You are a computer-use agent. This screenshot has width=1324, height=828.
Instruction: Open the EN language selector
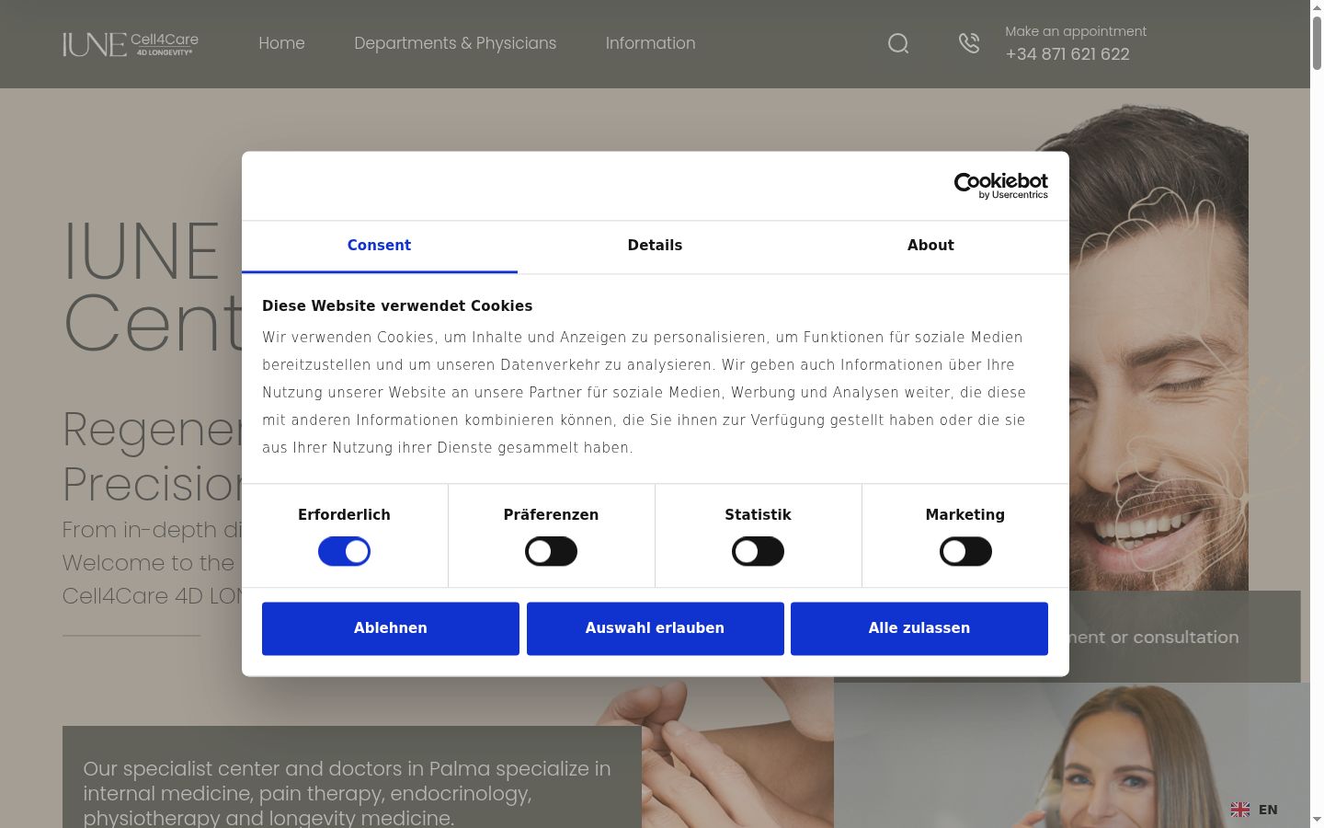tap(1254, 810)
